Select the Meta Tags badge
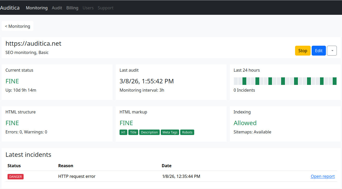This screenshot has height=189, width=342. 170,132
